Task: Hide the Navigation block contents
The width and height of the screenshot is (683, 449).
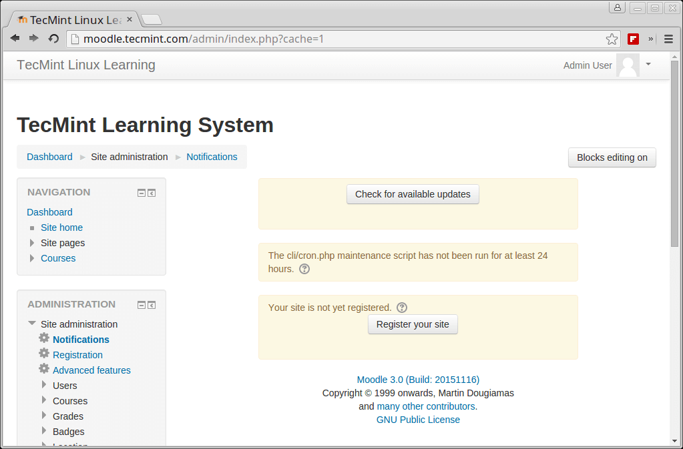Action: click(x=142, y=193)
